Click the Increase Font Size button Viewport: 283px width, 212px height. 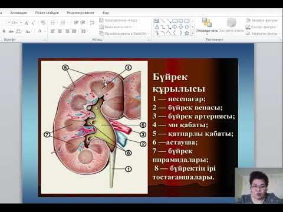(x=27, y=23)
